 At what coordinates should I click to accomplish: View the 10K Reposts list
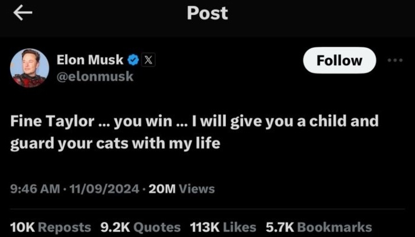coord(50,228)
